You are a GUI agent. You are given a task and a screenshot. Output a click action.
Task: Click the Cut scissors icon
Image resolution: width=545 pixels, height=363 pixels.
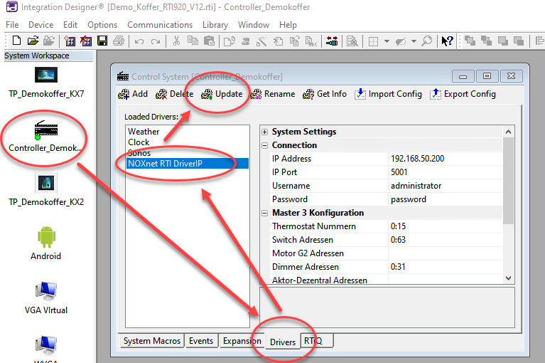pos(176,41)
